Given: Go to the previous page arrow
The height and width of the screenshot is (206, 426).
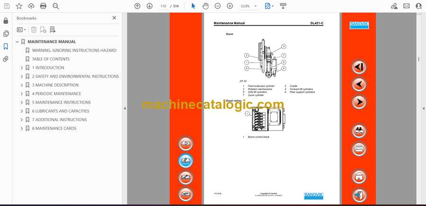Looking at the screenshot, I should [137, 6].
